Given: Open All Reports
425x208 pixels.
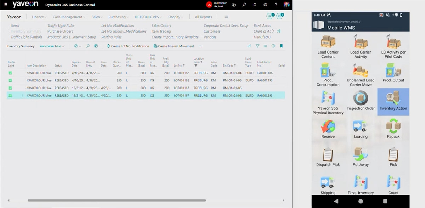Looking at the screenshot, I should [x=203, y=17].
